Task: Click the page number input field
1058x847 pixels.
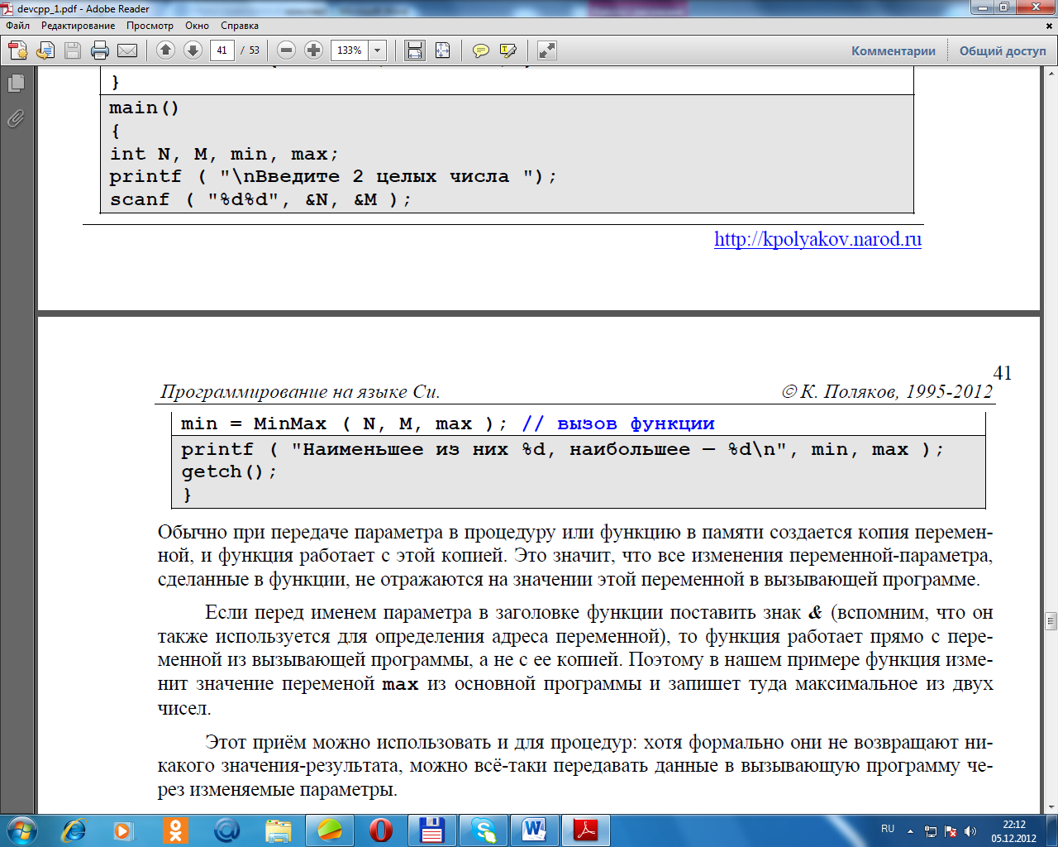Action: (x=222, y=50)
